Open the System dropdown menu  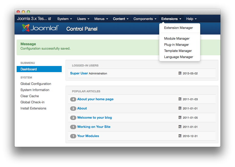tap(65, 19)
